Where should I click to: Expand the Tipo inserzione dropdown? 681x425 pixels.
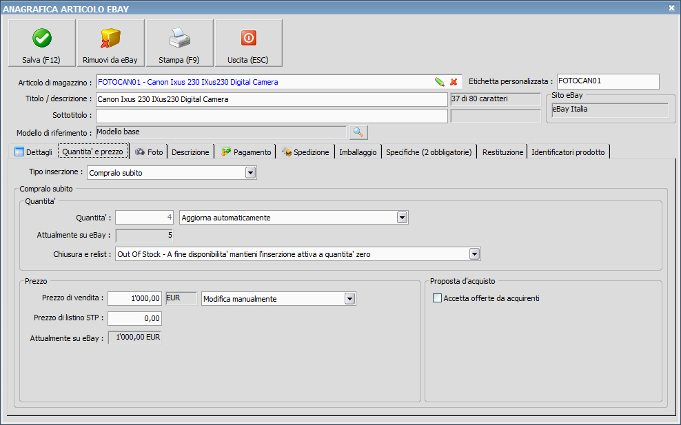(251, 173)
